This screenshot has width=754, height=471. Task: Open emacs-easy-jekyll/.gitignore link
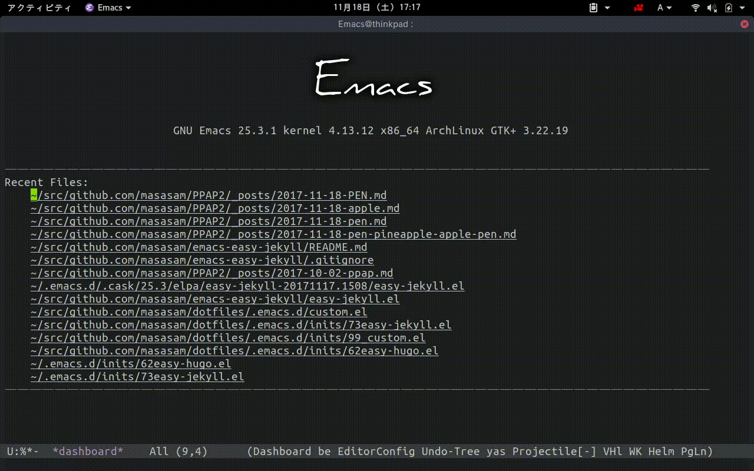[202, 260]
